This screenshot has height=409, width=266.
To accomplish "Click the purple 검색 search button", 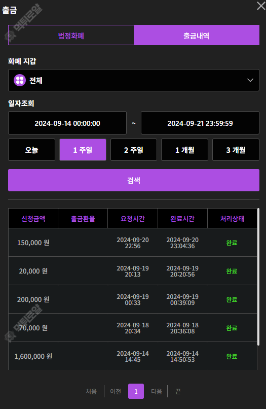I will 134,180.
